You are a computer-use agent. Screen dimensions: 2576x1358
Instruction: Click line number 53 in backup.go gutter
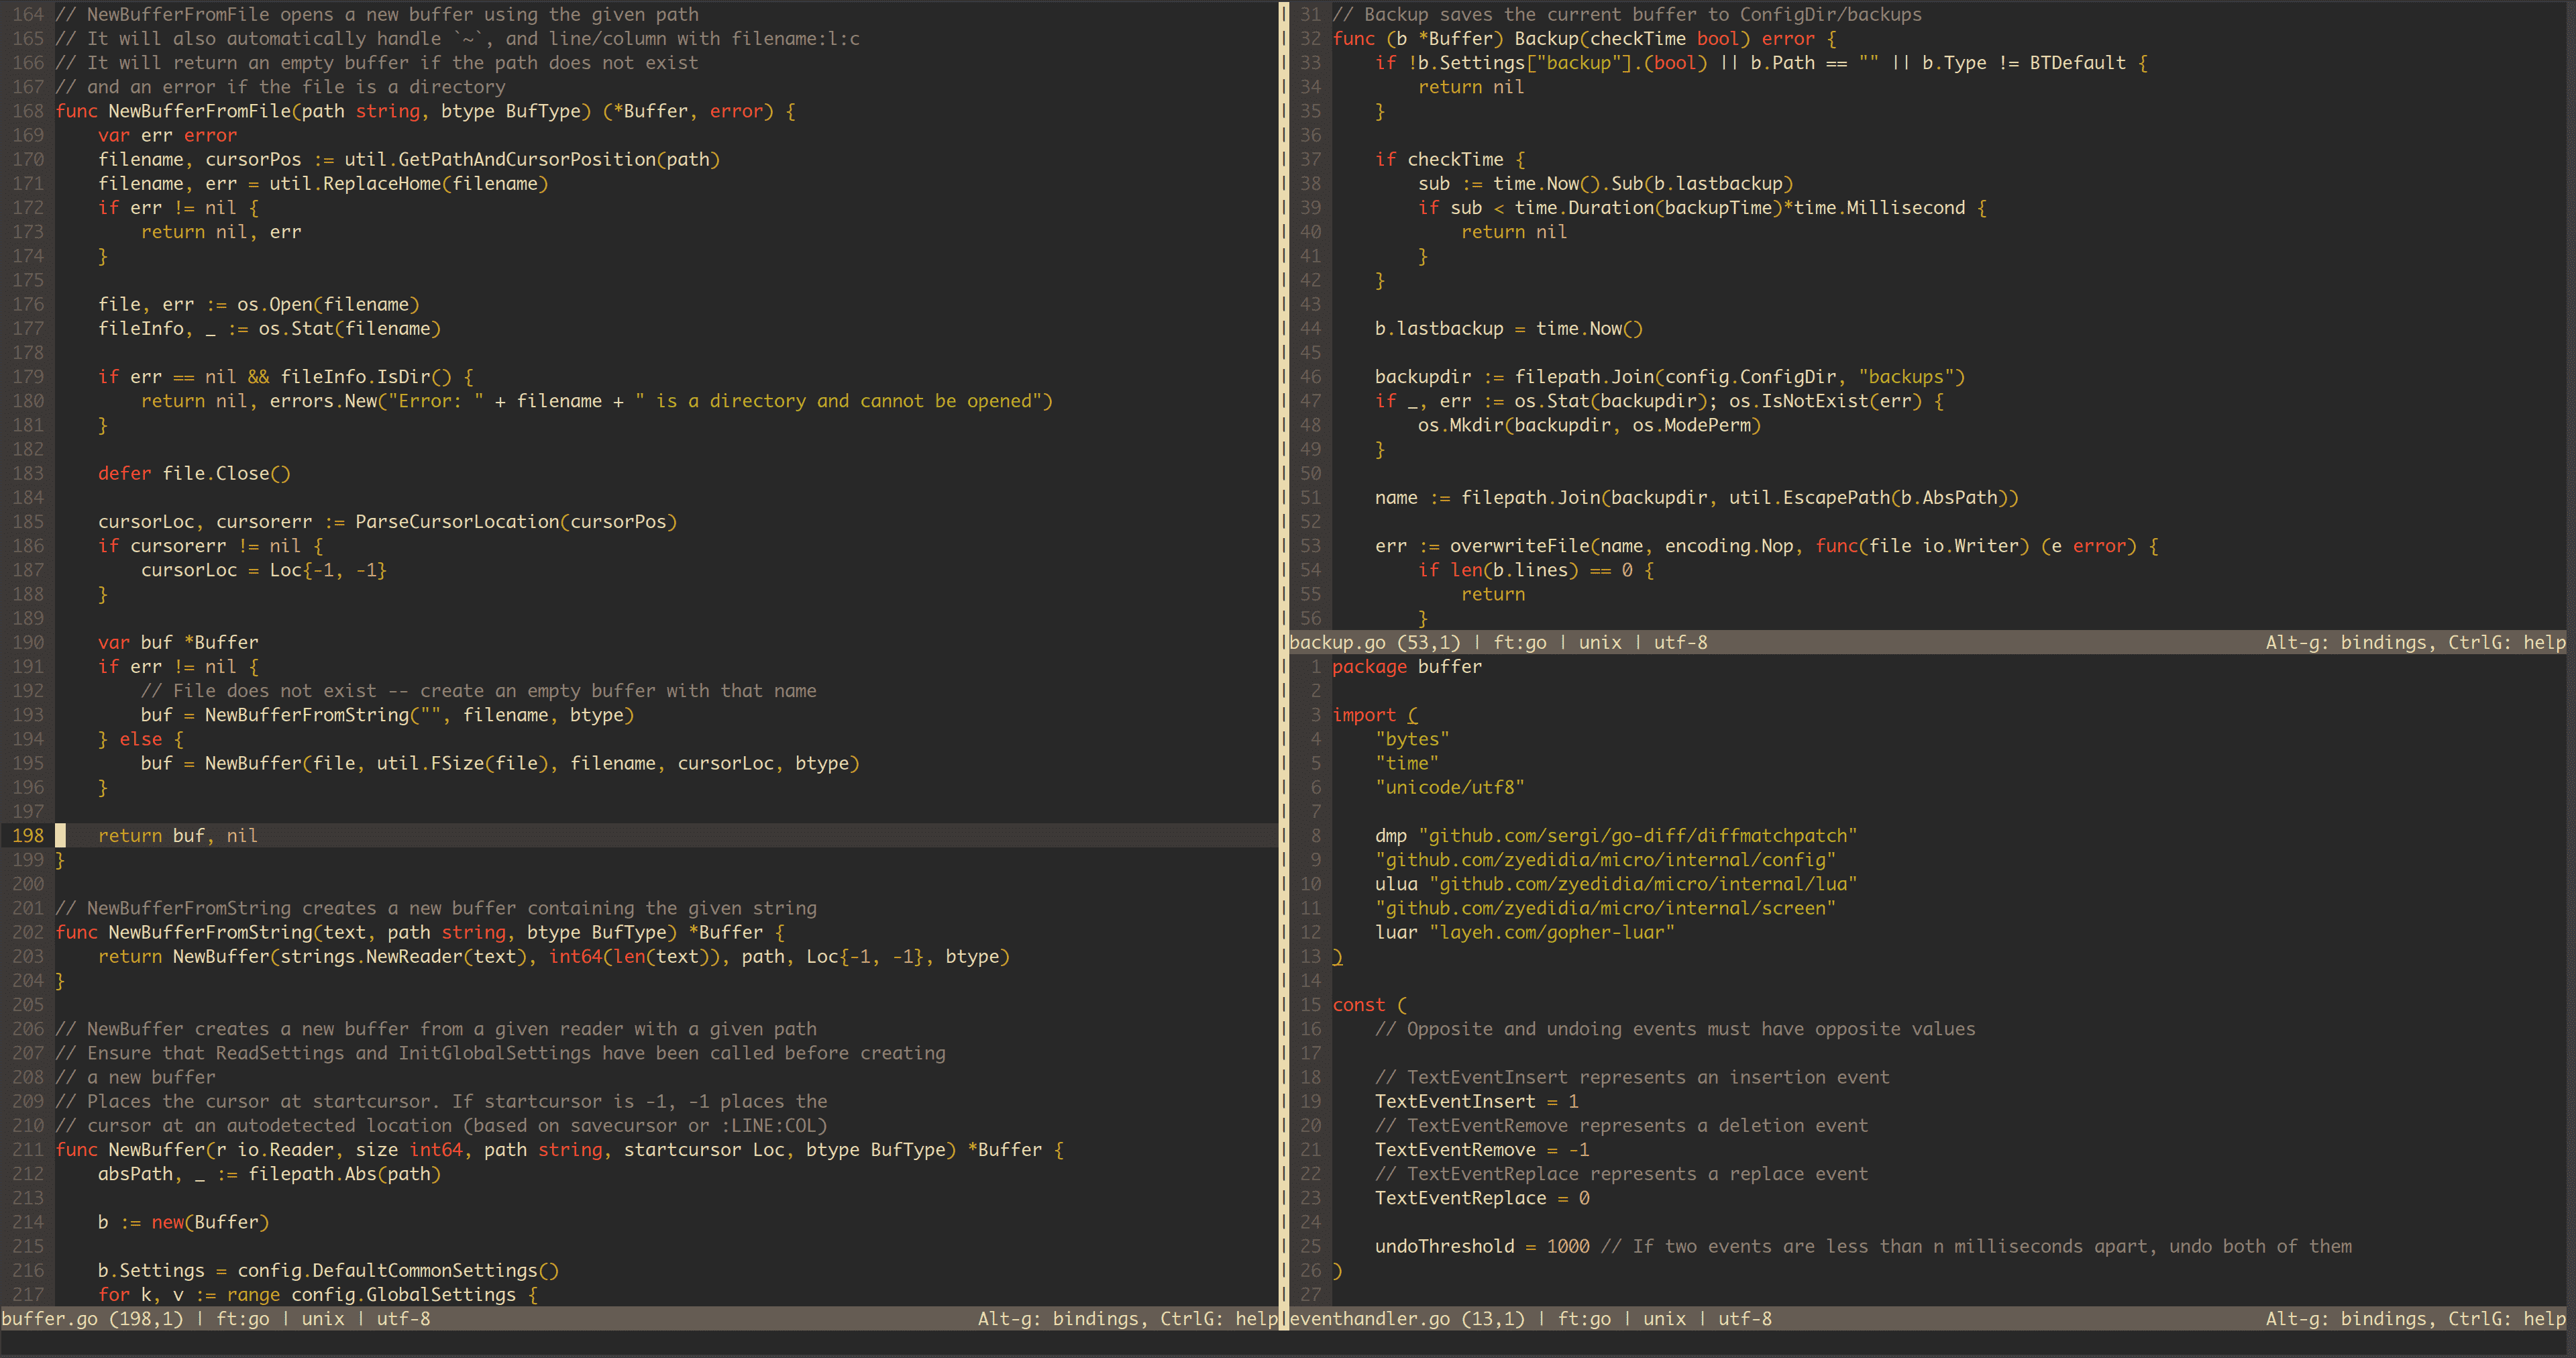pos(1311,546)
